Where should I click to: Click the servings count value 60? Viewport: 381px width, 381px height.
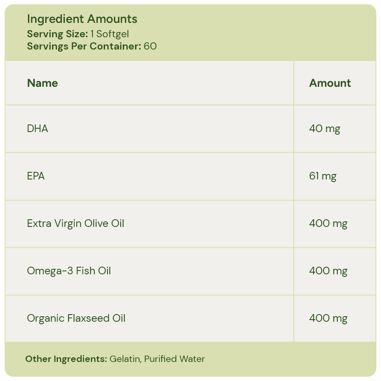(x=150, y=46)
